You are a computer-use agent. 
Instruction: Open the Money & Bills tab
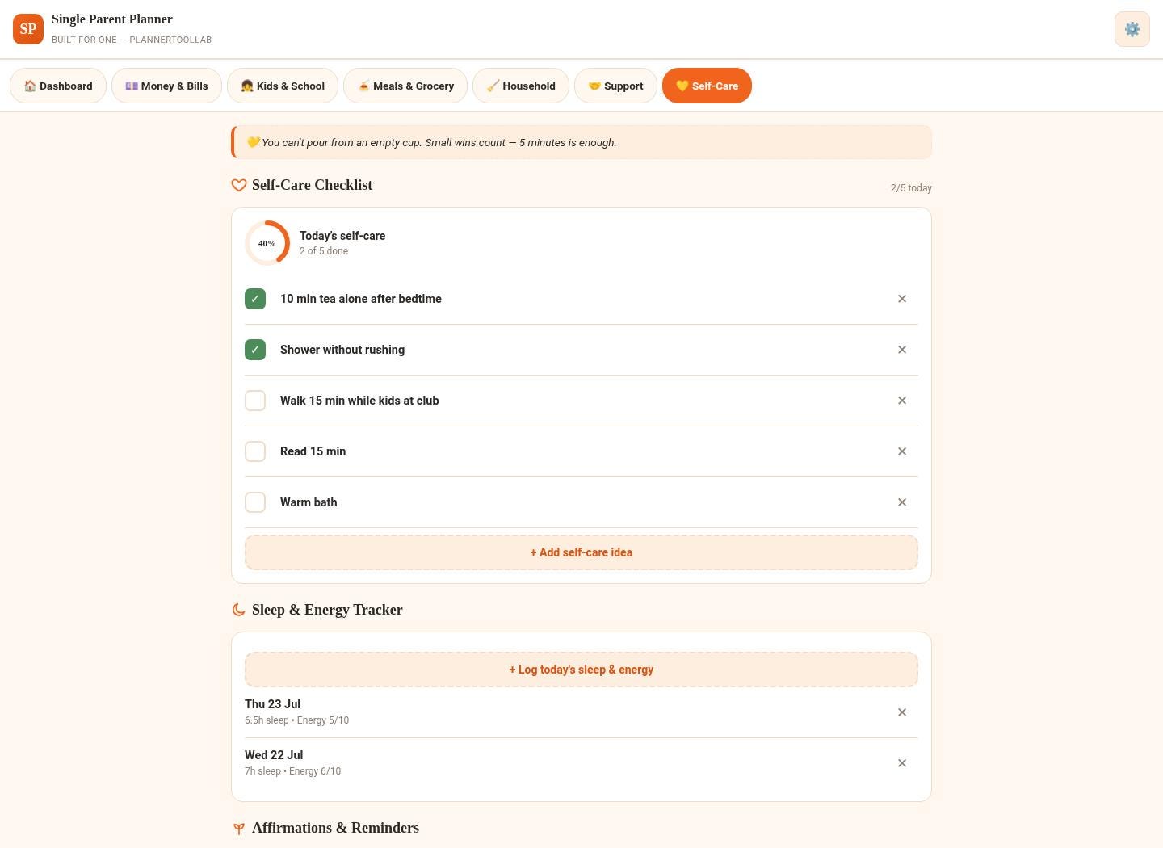166,86
